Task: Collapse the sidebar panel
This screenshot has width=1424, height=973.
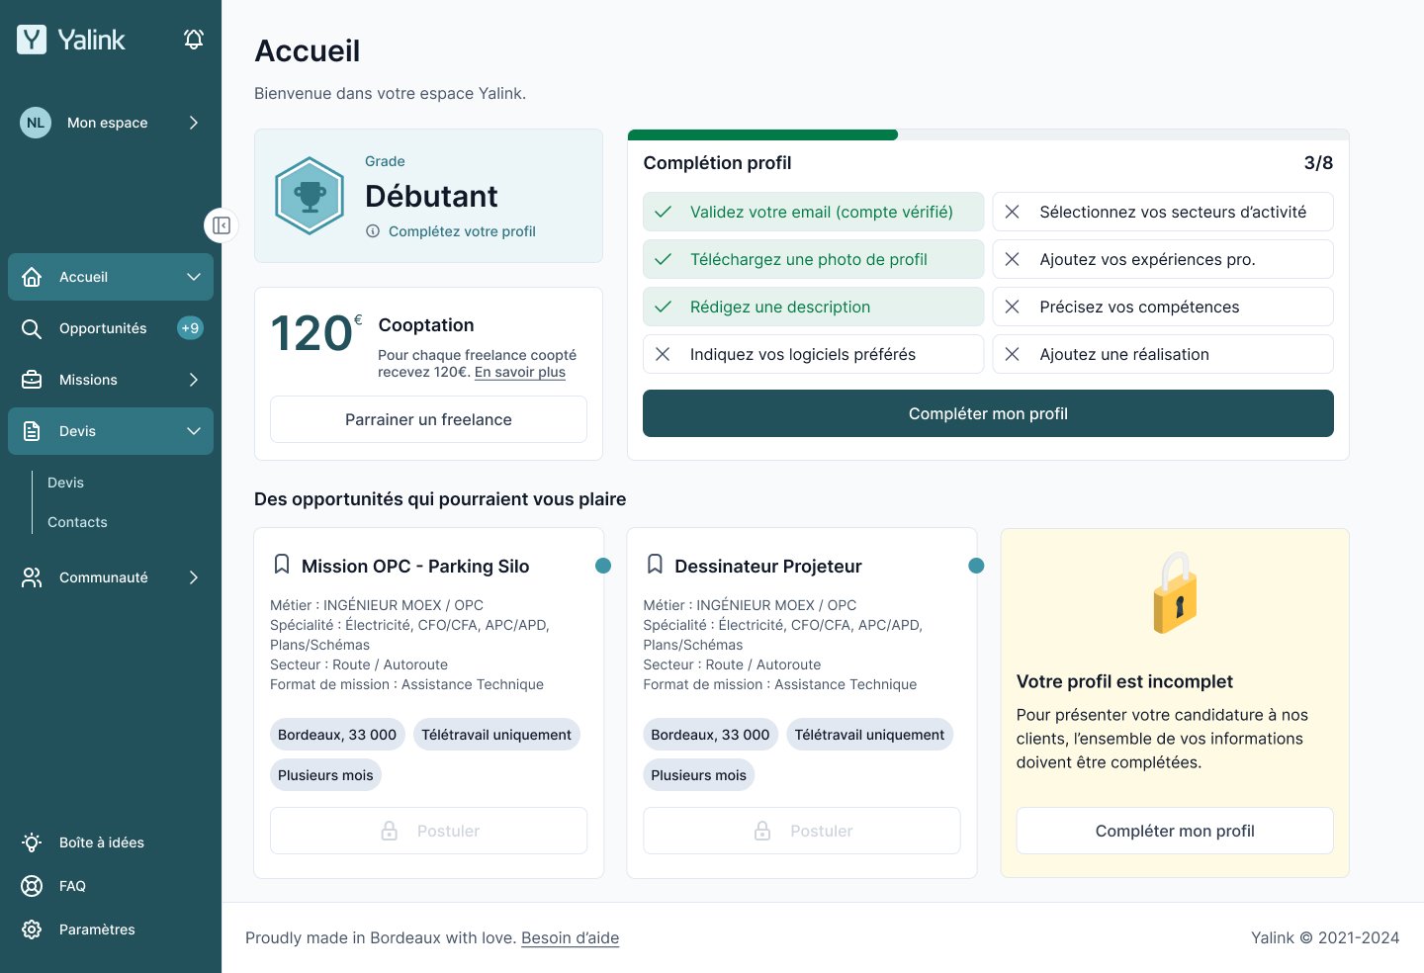Action: point(222,225)
